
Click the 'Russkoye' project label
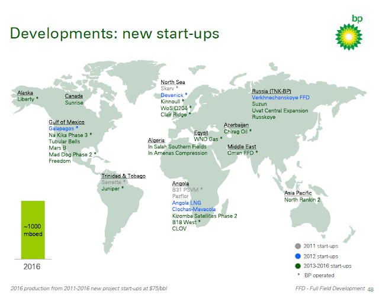pyautogui.click(x=264, y=117)
